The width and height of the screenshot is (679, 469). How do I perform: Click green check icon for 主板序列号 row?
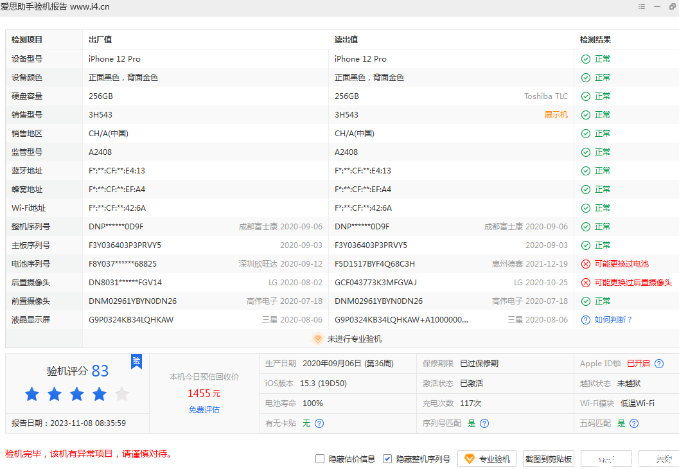[585, 245]
